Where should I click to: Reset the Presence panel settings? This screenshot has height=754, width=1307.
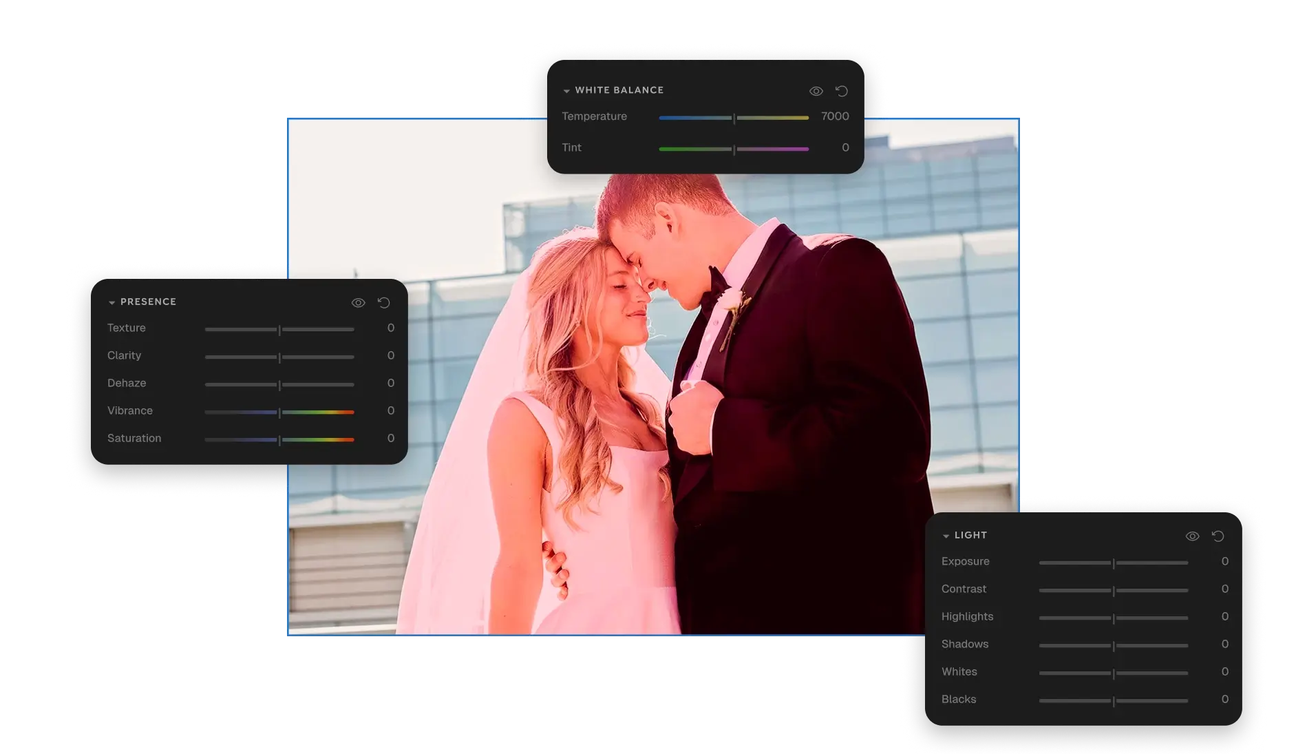click(384, 302)
